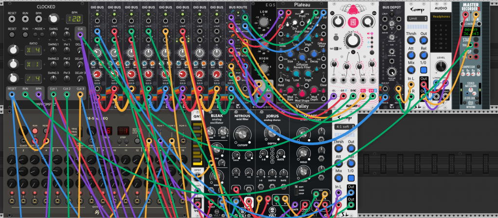Click the JORUS RATE knob
Screen dimensions: 498x218
click(x=282, y=153)
